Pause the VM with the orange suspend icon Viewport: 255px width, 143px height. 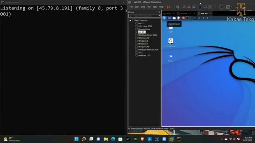pos(169,7)
